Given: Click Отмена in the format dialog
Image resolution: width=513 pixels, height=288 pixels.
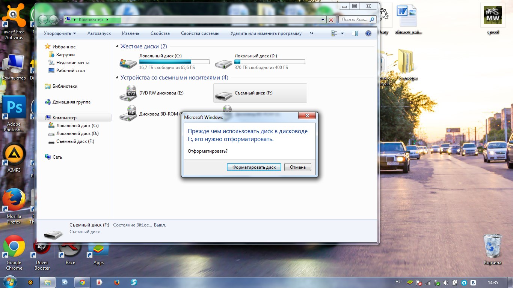Looking at the screenshot, I should [297, 167].
